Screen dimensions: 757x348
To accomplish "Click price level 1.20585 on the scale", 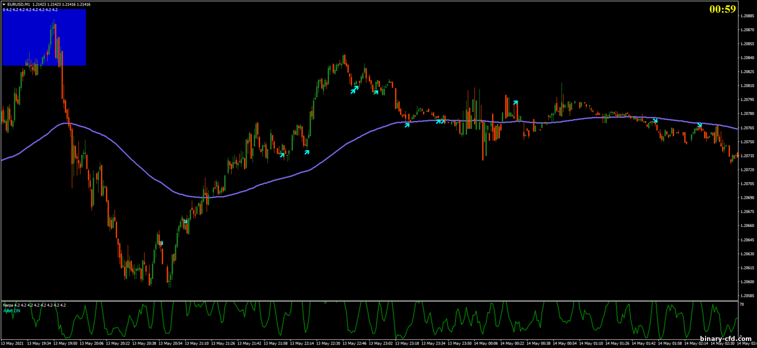I will (x=747, y=296).
